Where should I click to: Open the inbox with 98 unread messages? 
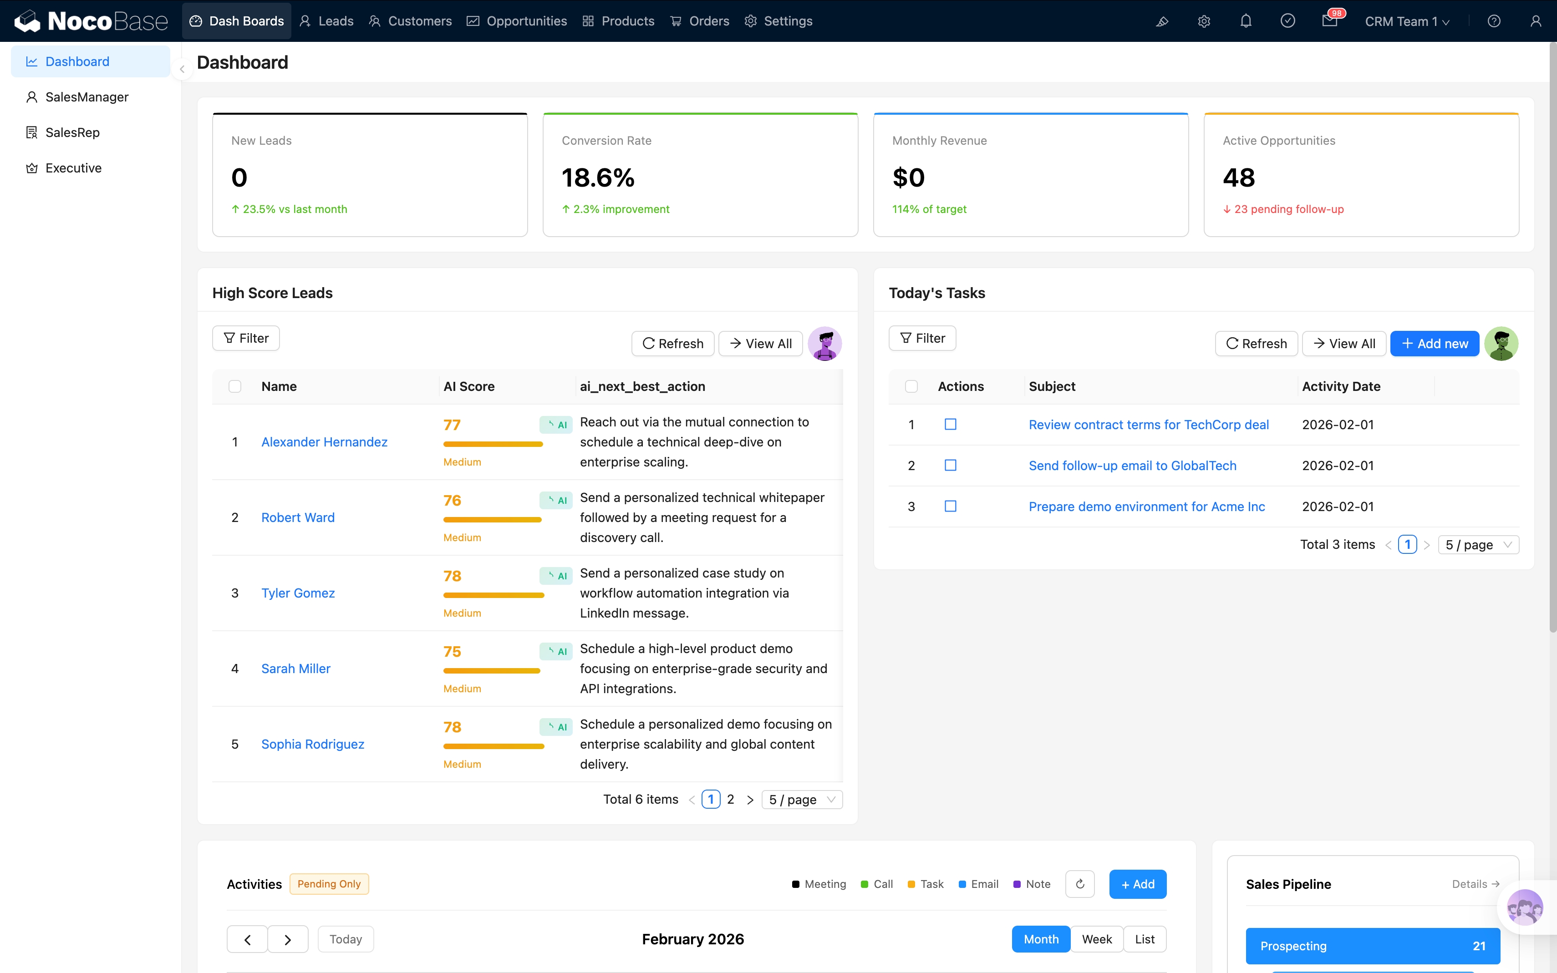click(x=1330, y=21)
